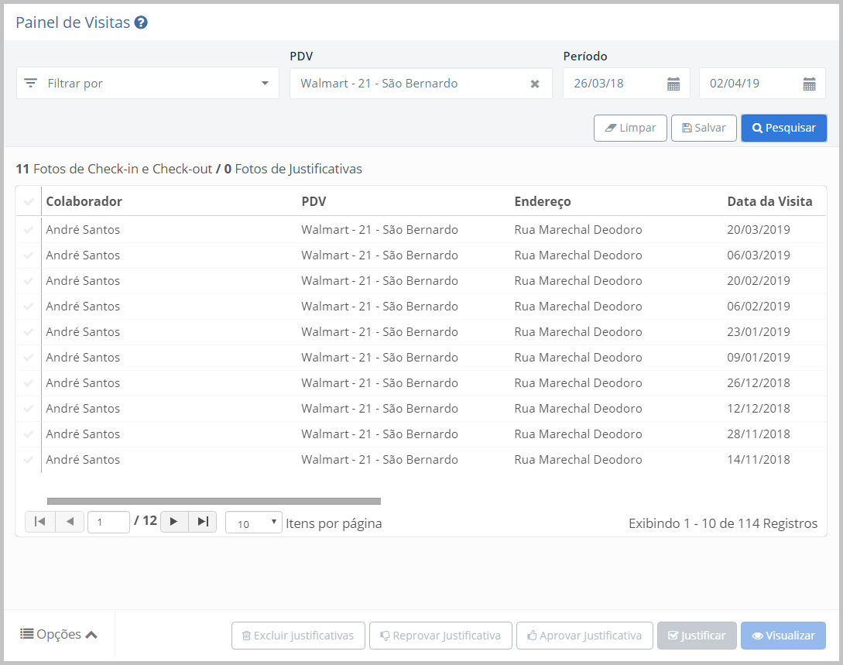Select the row dated 26/12/2018
The height and width of the screenshot is (665, 843).
point(29,382)
